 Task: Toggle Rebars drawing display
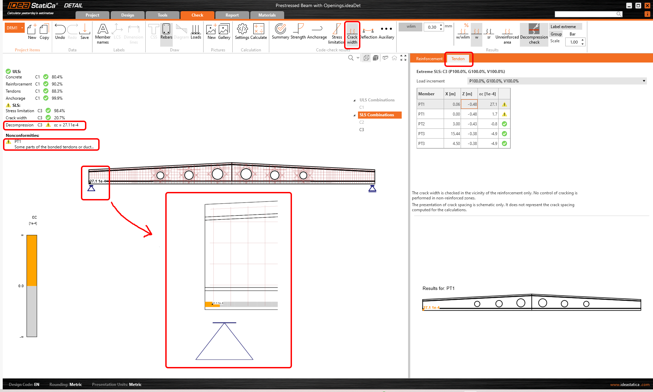tap(166, 32)
